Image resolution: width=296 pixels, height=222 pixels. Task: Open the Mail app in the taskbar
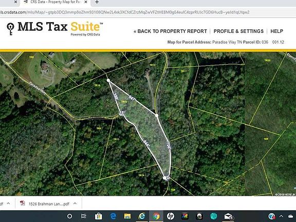click(x=228, y=216)
